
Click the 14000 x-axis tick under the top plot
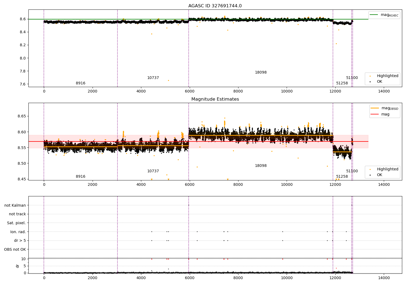coord(384,91)
